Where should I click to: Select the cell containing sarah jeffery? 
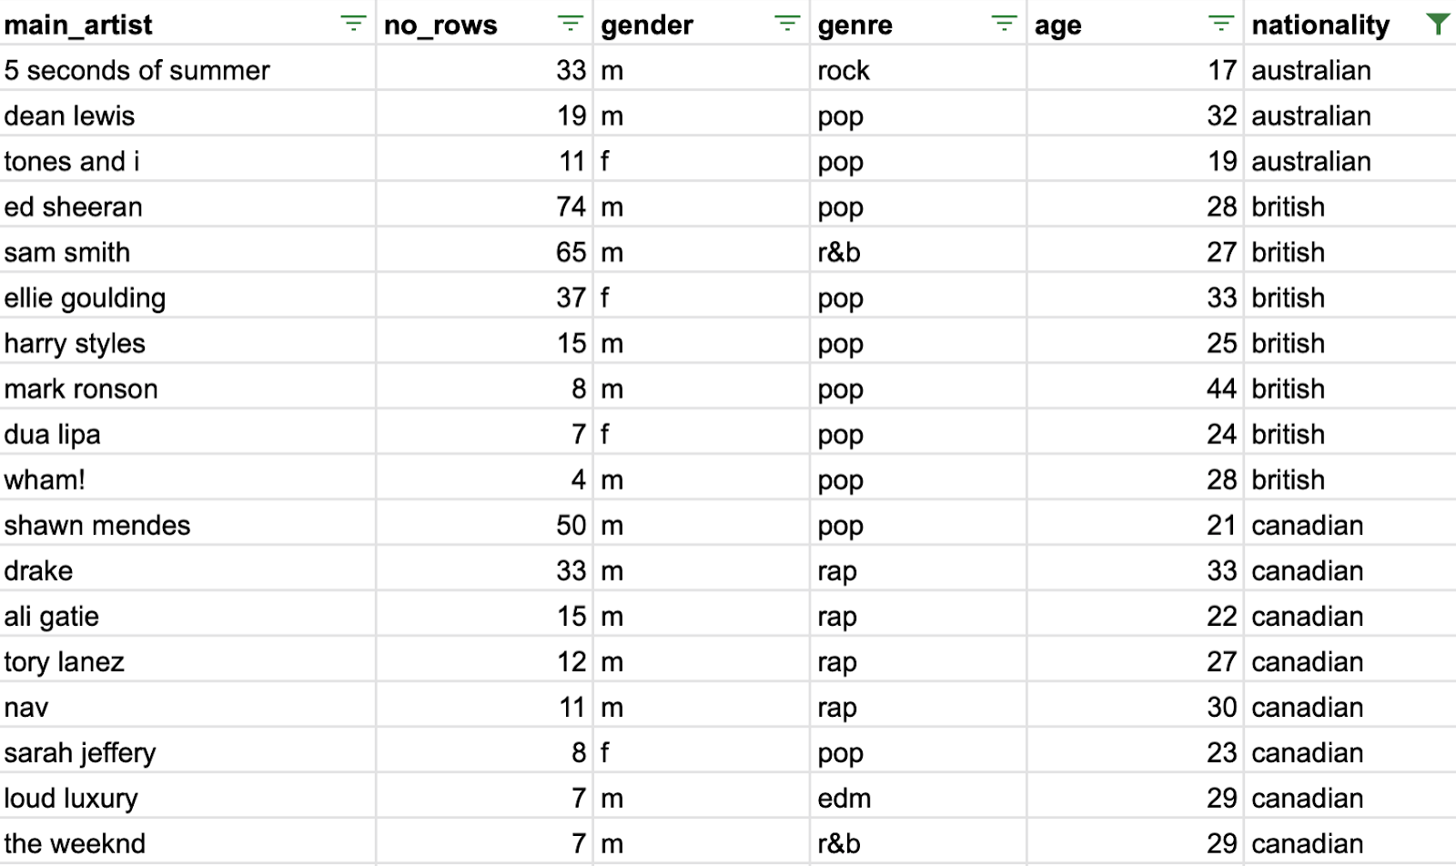click(x=187, y=750)
